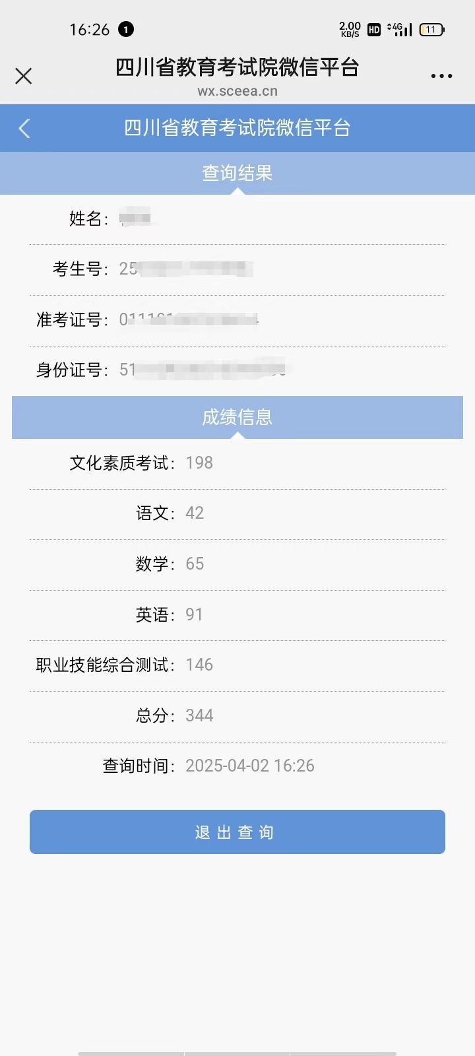Tap the back chevron arrow
Image resolution: width=475 pixels, height=1056 pixels.
tap(25, 128)
